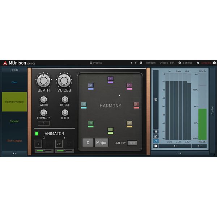
Task: Click the MeldaProduction logo icon
Action: (x=5, y=63)
